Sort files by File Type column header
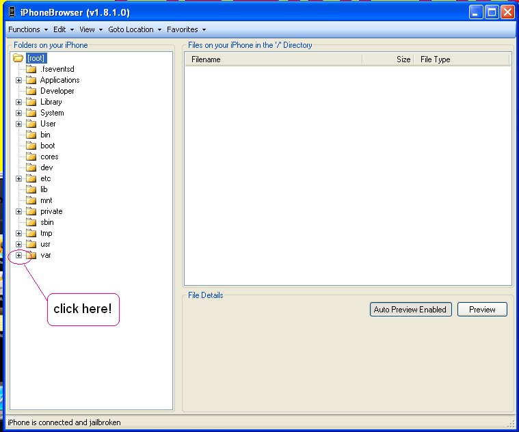Image resolution: width=519 pixels, height=432 pixels. point(462,59)
